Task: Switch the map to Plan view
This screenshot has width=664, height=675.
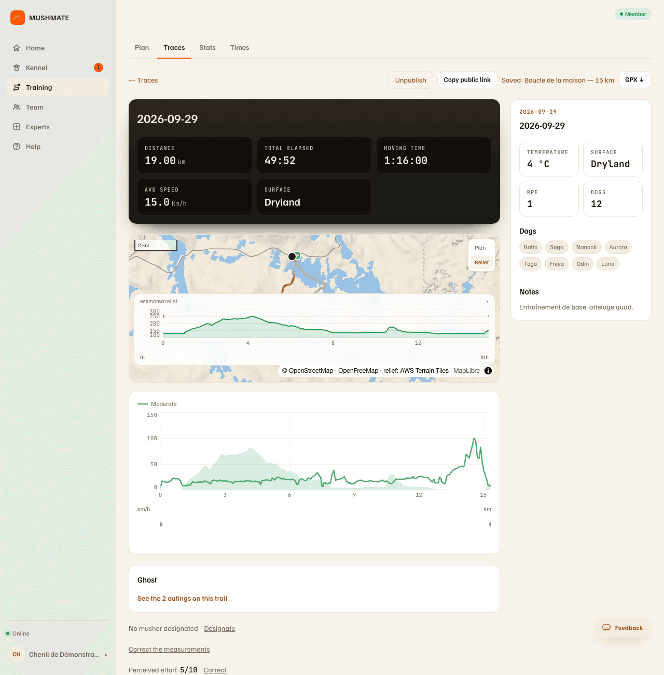Action: click(x=480, y=248)
